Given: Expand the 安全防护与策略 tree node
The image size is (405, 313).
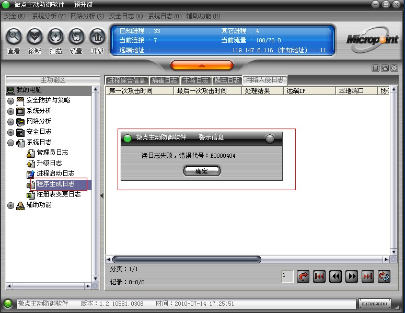Looking at the screenshot, I should [x=10, y=101].
